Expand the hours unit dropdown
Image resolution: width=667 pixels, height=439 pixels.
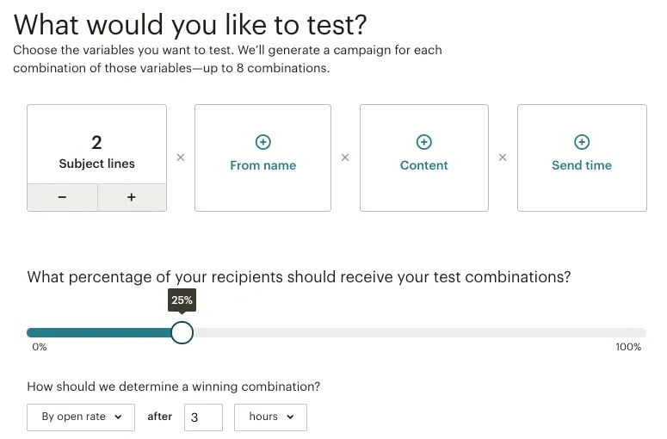[270, 417]
